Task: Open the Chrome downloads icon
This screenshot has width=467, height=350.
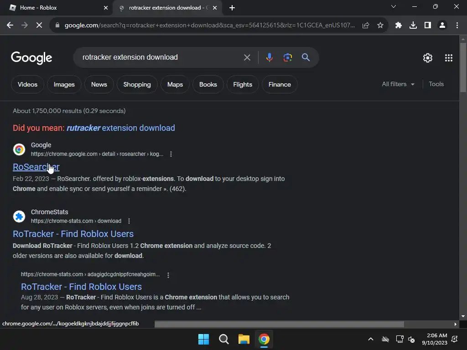Action: [x=413, y=26]
